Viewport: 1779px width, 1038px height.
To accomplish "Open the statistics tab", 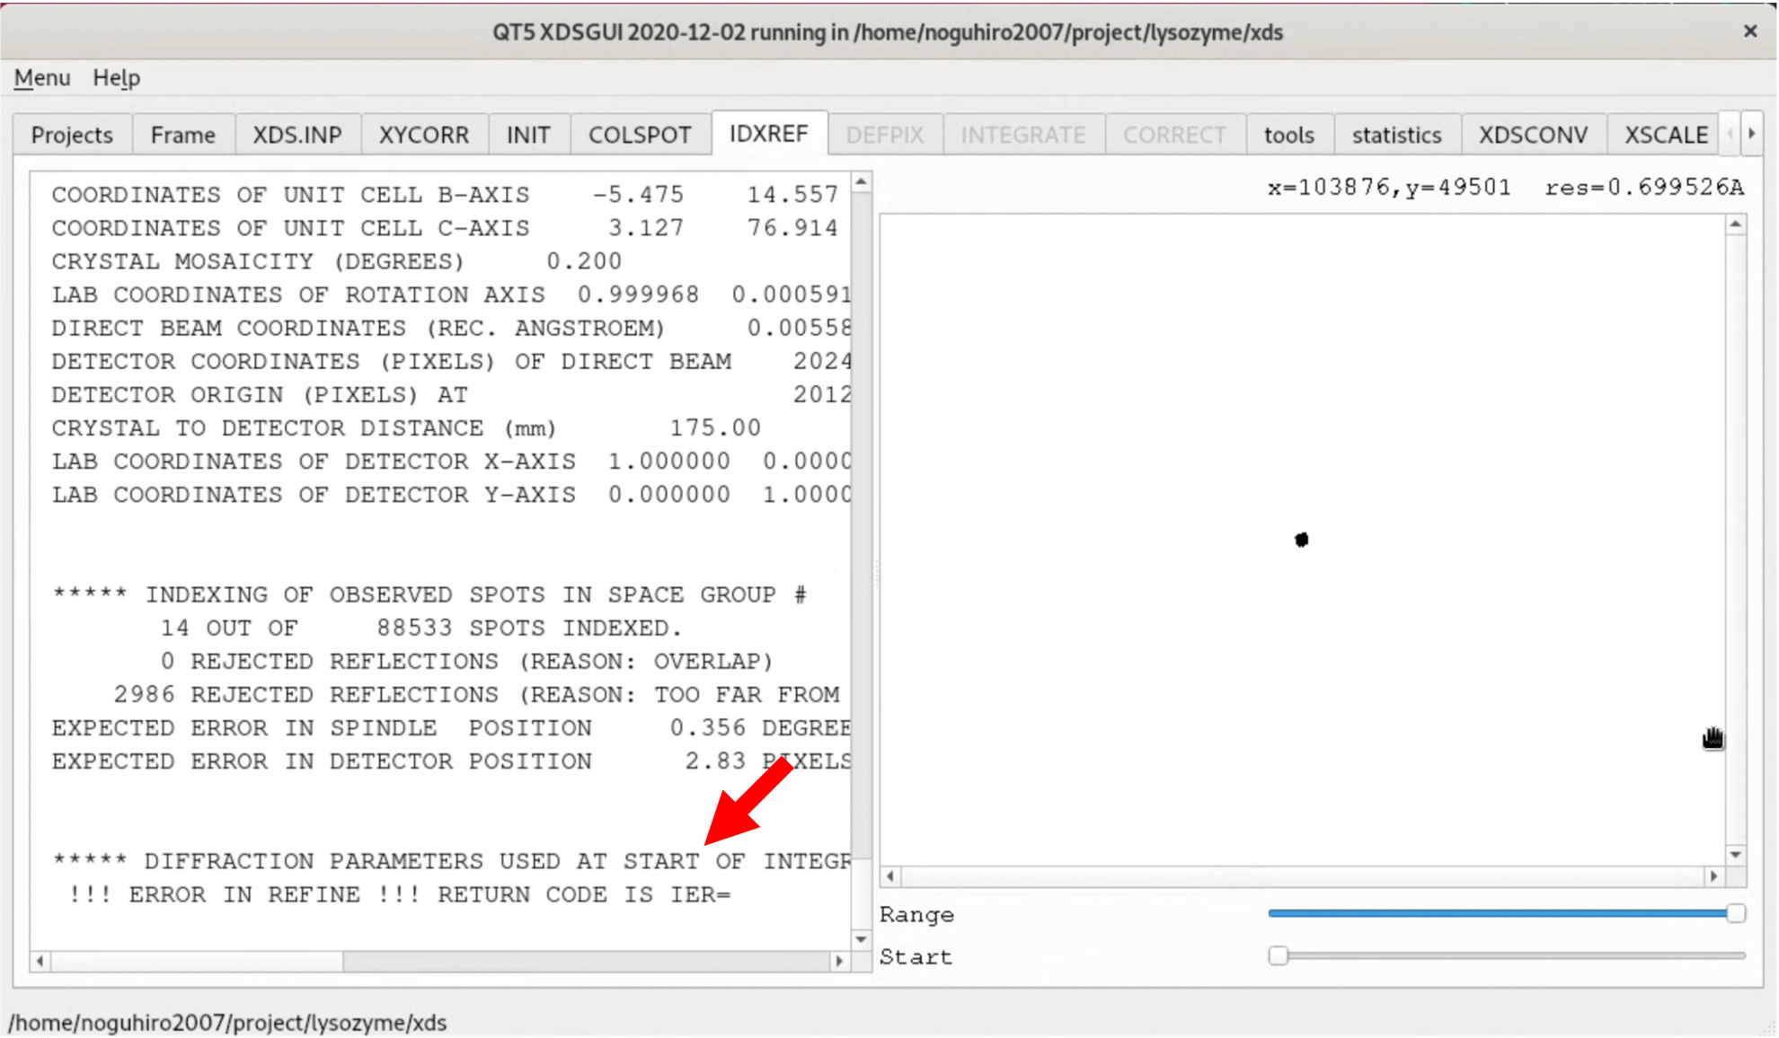I will pos(1395,135).
